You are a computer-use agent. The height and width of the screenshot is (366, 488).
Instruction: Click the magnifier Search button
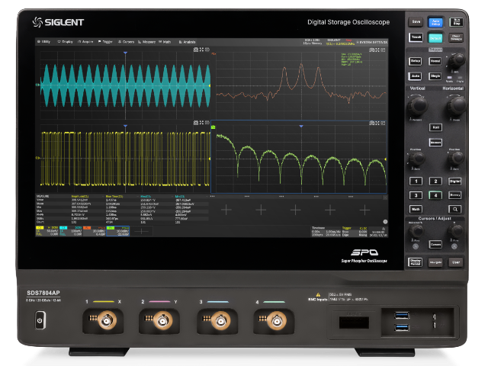coord(455,210)
